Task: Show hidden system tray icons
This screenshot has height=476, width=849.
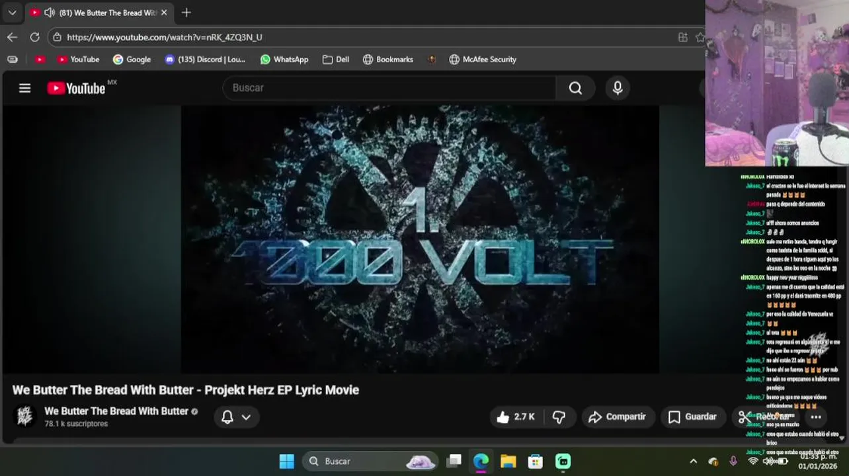Action: [693, 461]
